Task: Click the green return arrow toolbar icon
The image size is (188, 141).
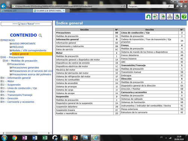Action: pos(148,17)
